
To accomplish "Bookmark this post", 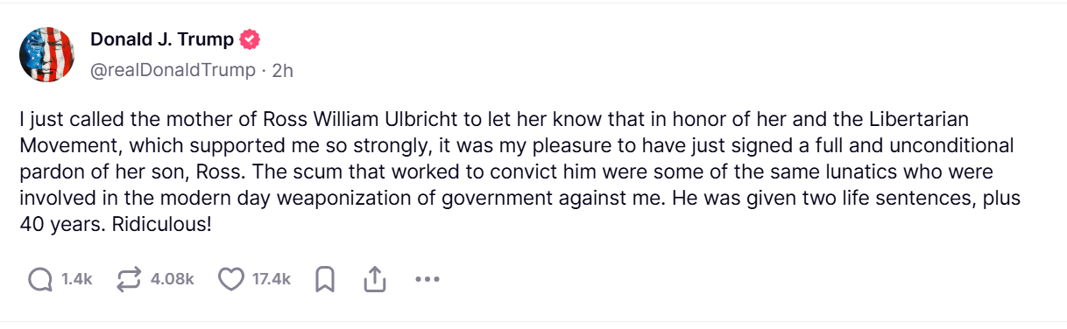I will coord(325,279).
